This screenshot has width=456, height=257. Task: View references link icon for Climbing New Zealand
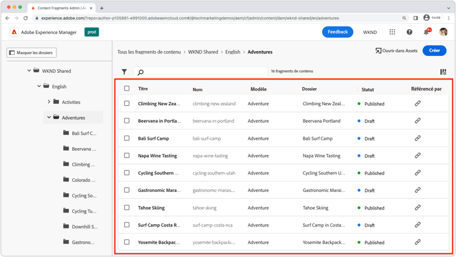(418, 103)
